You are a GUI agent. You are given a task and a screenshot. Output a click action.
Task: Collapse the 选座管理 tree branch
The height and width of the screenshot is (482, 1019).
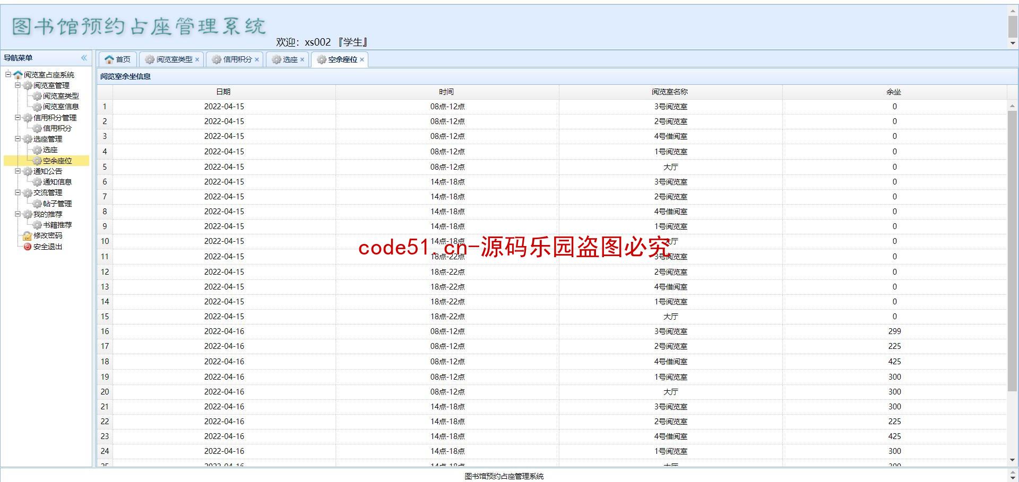pyautogui.click(x=18, y=139)
